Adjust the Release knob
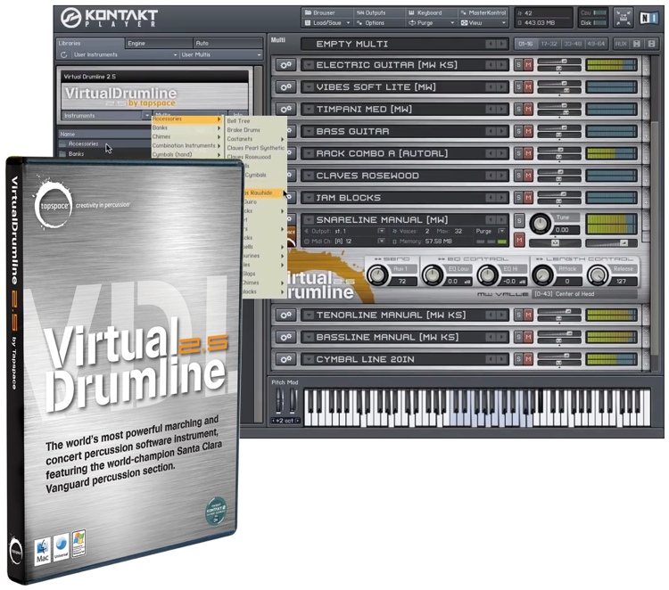 [598, 275]
